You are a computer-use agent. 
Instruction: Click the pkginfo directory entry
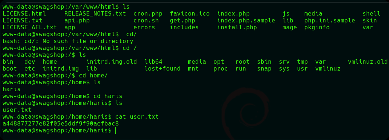(317, 27)
